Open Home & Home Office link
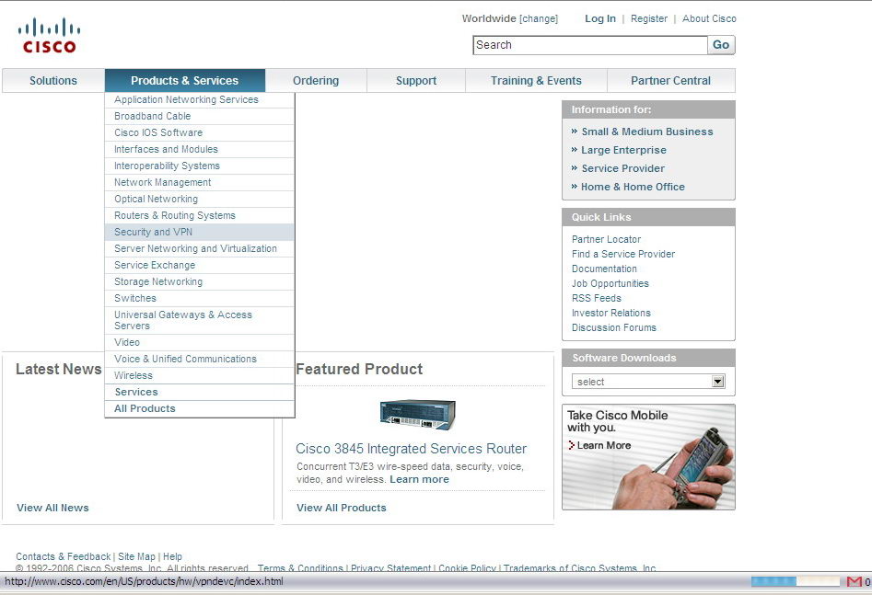This screenshot has width=872, height=595. click(x=633, y=187)
